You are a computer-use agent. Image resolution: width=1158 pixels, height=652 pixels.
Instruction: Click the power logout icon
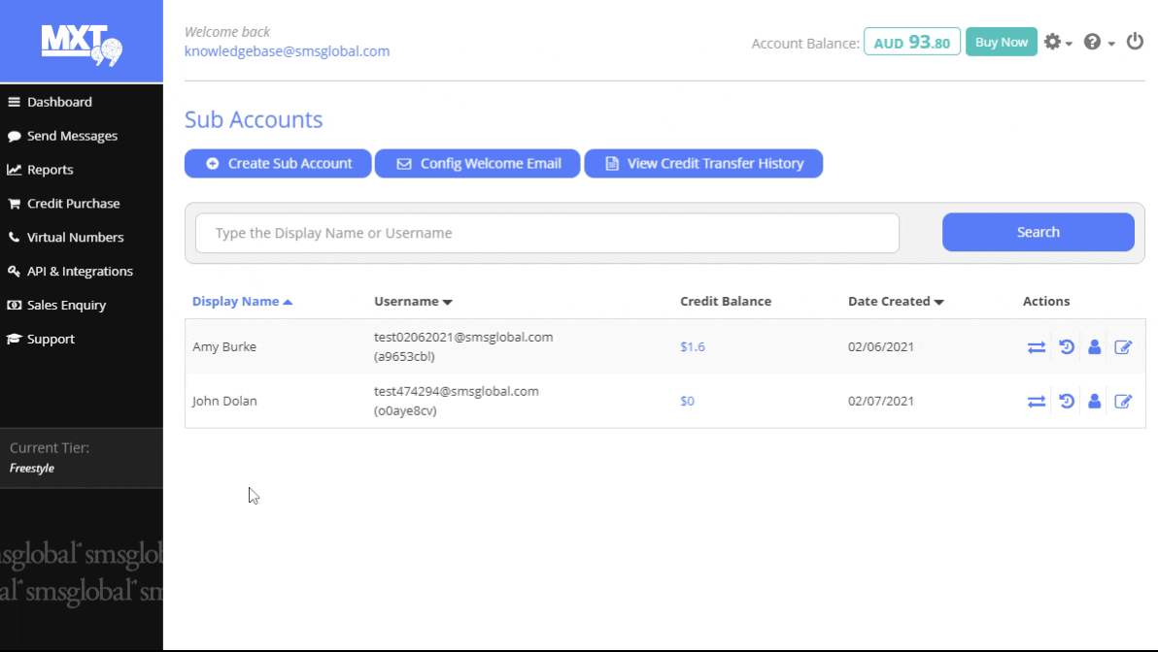pos(1135,42)
